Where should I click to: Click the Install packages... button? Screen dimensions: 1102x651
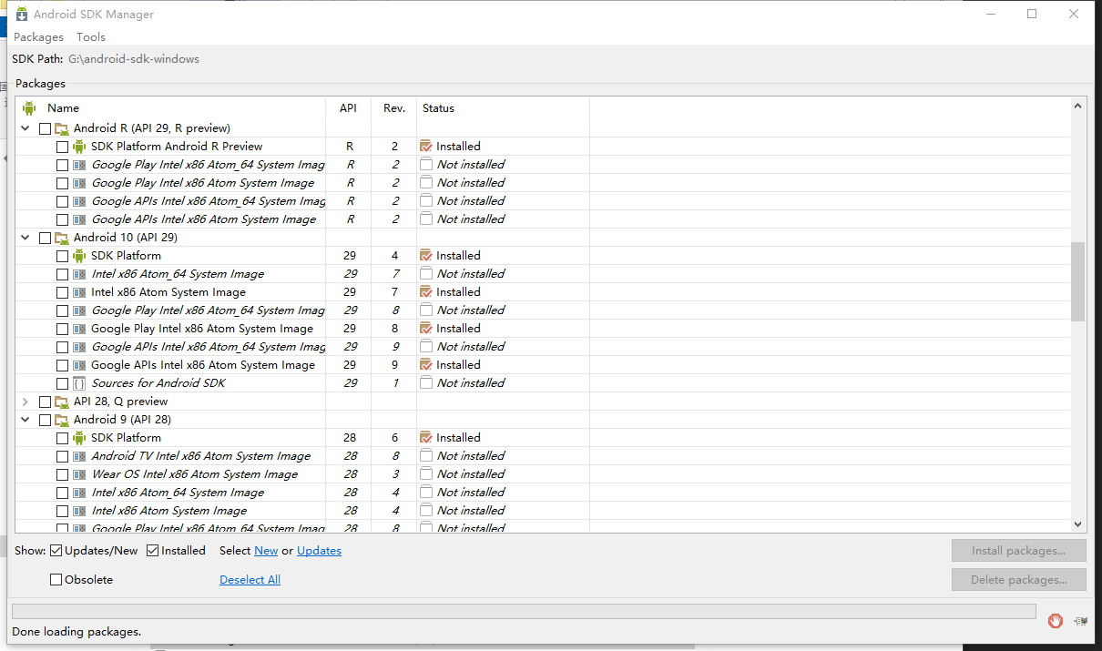[x=1019, y=551]
